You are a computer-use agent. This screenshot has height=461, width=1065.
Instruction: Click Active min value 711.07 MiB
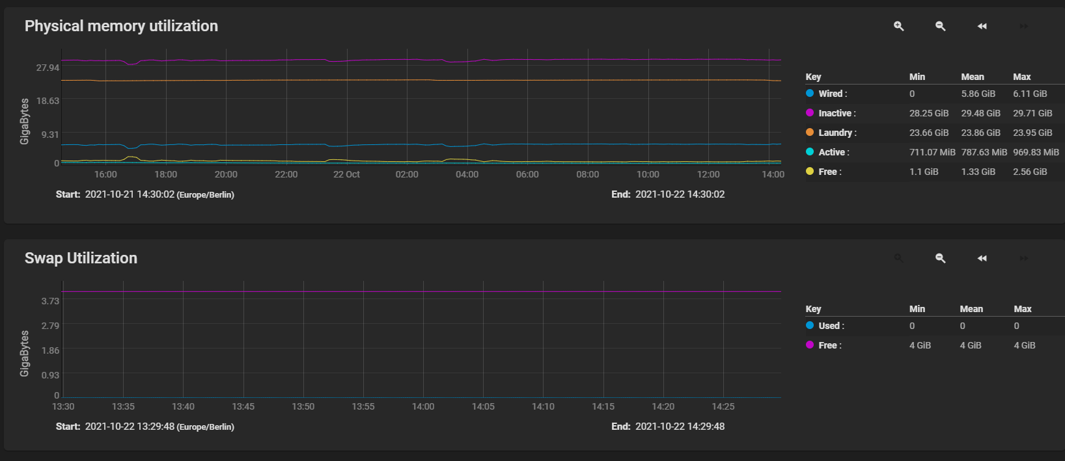pyautogui.click(x=932, y=152)
